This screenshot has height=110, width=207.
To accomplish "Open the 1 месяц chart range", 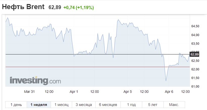I will 61,105.
